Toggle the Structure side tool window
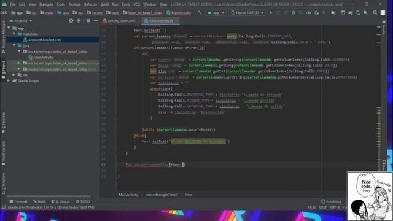 [3, 184]
